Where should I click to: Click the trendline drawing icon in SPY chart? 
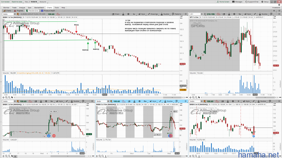(275, 17)
